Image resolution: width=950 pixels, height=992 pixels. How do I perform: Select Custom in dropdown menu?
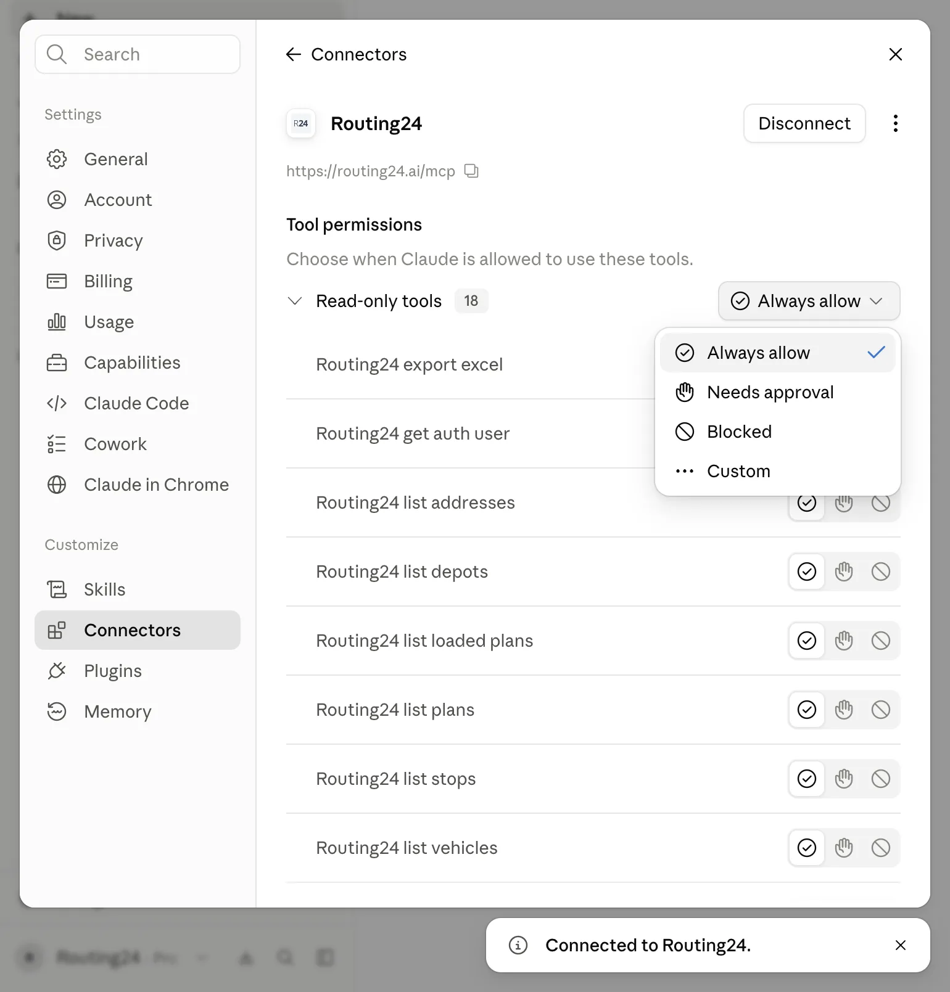[777, 471]
